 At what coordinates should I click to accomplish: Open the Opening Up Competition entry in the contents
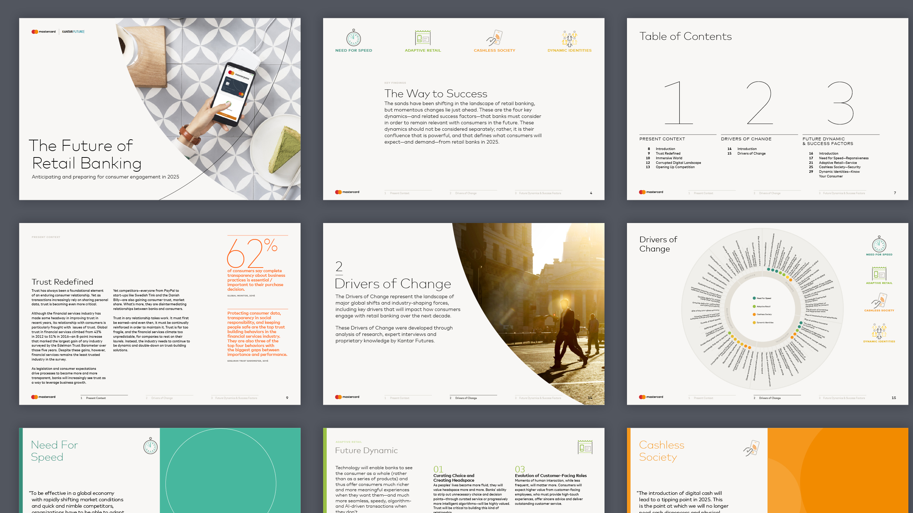tap(675, 167)
